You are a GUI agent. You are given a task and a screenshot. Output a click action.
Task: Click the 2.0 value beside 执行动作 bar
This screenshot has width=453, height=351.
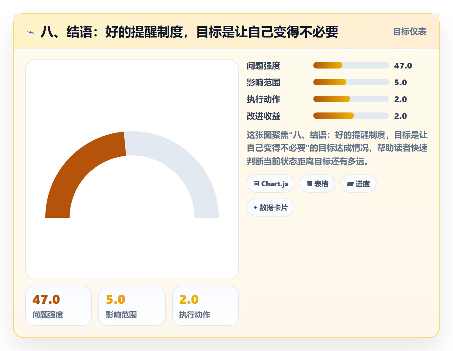click(400, 99)
